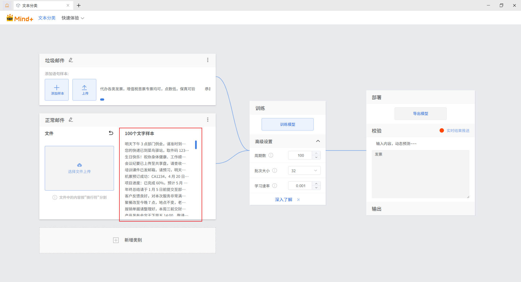Open 正常邮件 more options menu
The height and width of the screenshot is (282, 521).
pyautogui.click(x=208, y=120)
